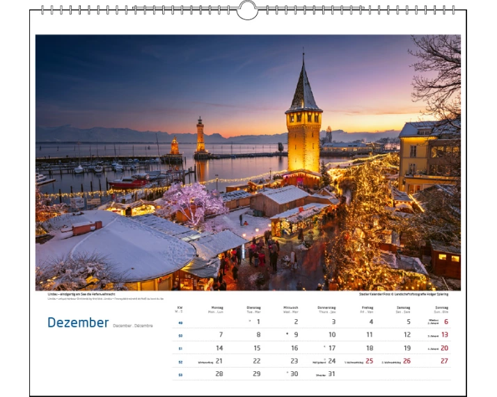Screen dimensions: 497x397
Task: Click Sunday December 6 in red
Action: click(445, 322)
